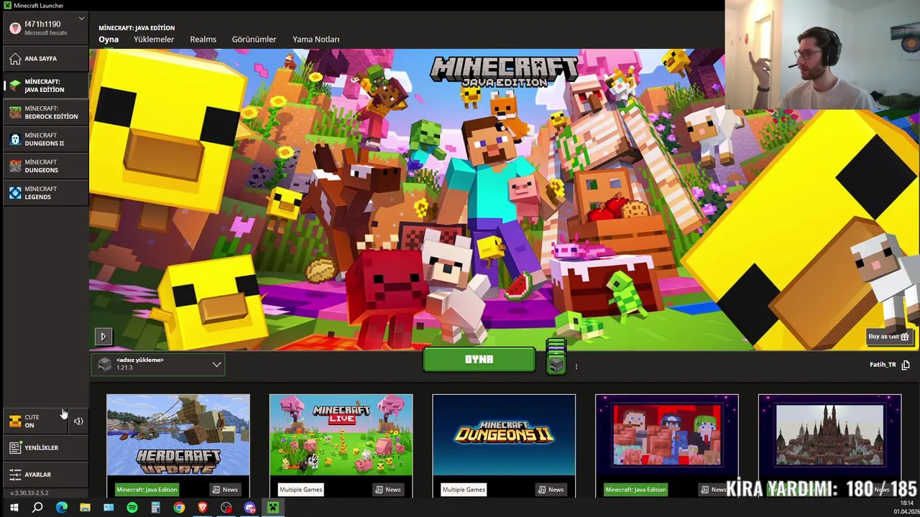Click Multiple Games tag on Minecraft Live card
Screen dimensions: 920x517
click(300, 490)
